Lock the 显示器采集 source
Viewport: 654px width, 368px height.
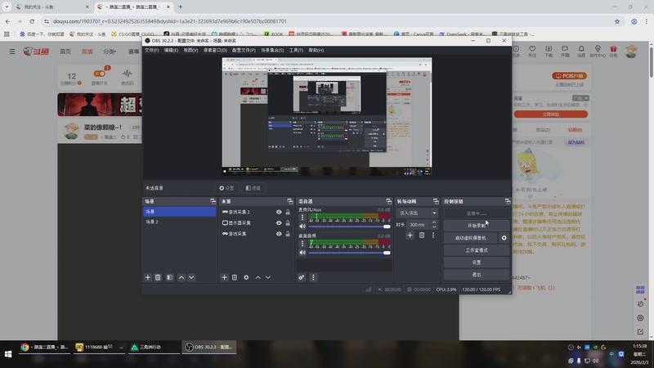click(288, 222)
